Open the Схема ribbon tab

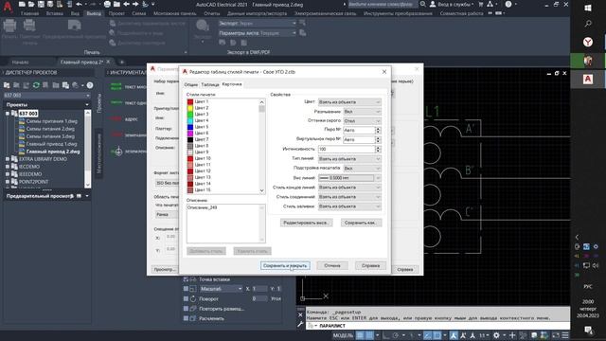point(138,13)
